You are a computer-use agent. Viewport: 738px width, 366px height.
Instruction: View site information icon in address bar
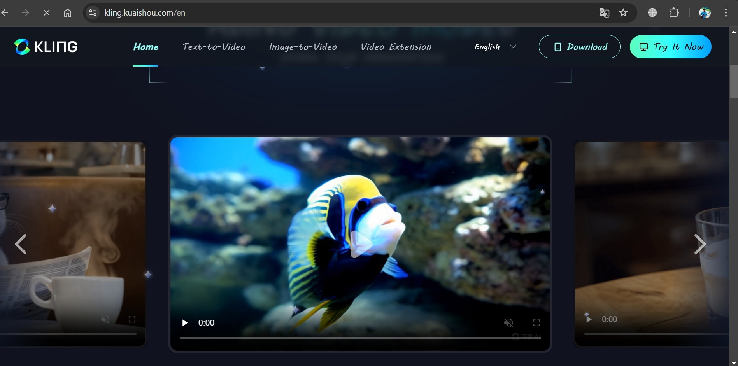point(93,13)
